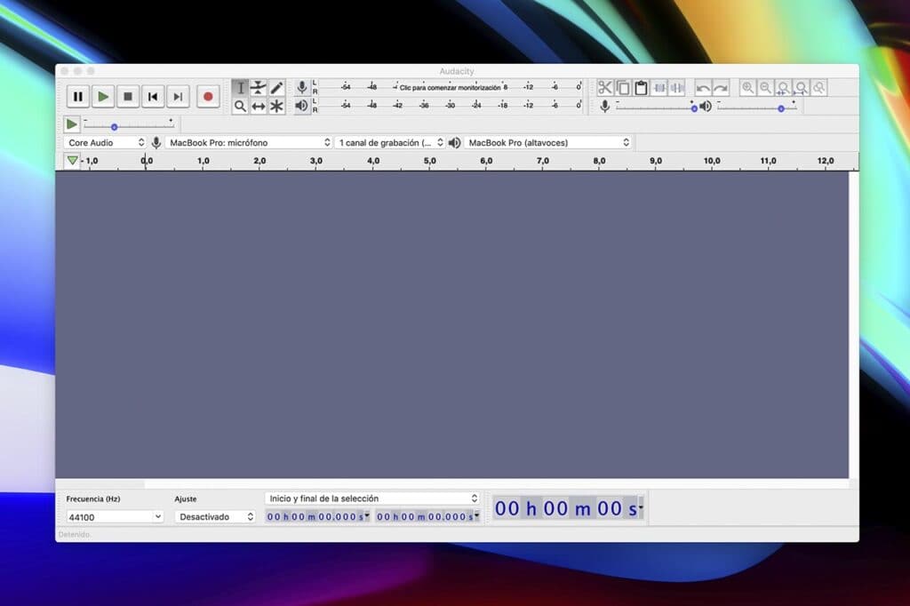Trim audio outside the selection
Screen dimensions: 910x606
(659, 88)
